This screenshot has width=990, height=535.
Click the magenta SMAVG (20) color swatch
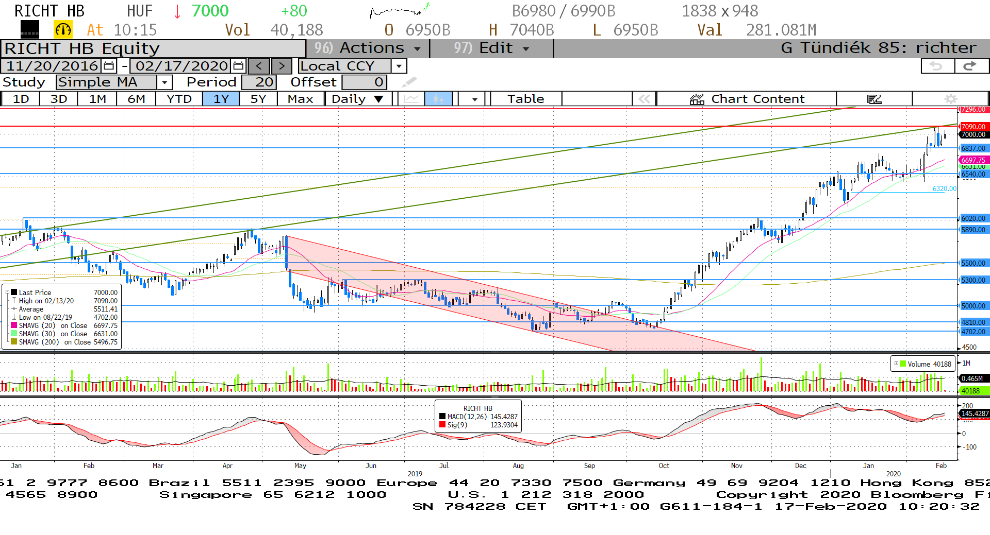tap(14, 325)
